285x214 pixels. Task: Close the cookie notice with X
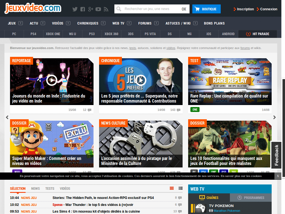(x=278, y=176)
